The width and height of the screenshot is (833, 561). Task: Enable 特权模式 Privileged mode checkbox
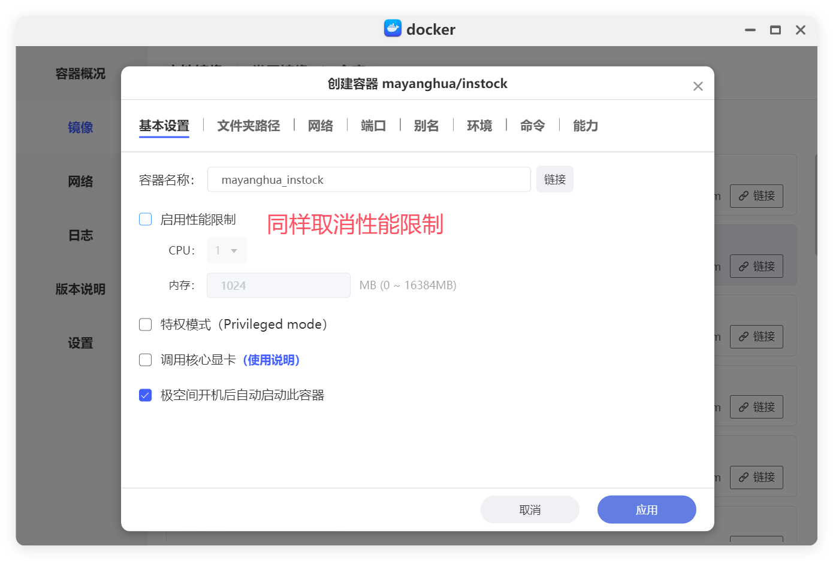pos(146,325)
